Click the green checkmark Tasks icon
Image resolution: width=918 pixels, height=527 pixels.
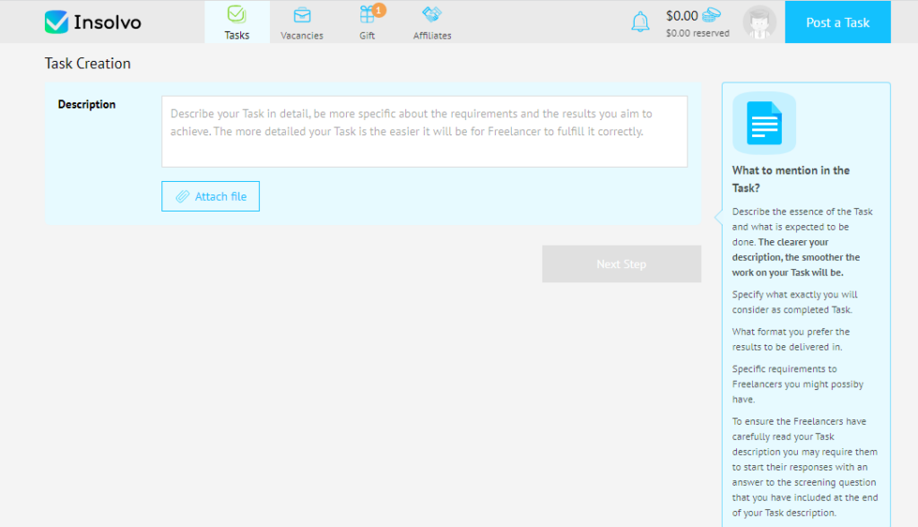236,14
